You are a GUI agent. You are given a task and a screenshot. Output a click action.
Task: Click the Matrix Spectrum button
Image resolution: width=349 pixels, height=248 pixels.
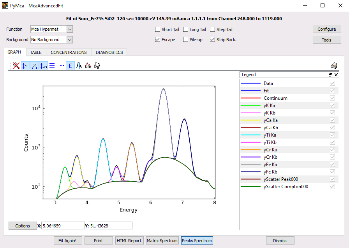[x=162, y=241]
